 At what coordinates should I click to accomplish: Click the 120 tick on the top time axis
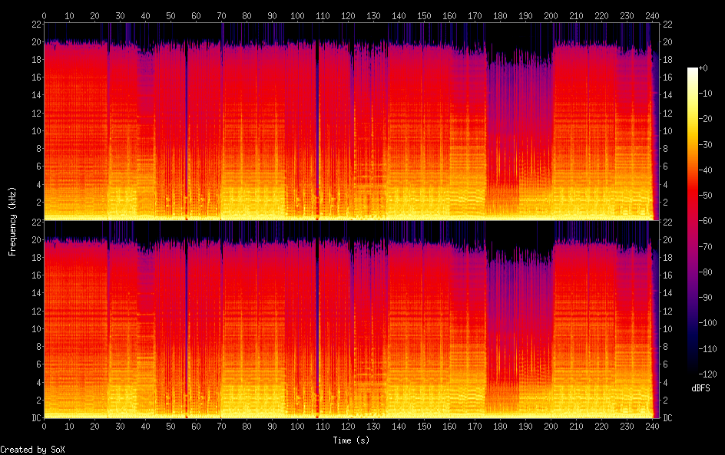click(347, 15)
